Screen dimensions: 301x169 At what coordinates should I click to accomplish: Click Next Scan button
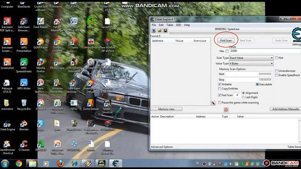point(246,40)
